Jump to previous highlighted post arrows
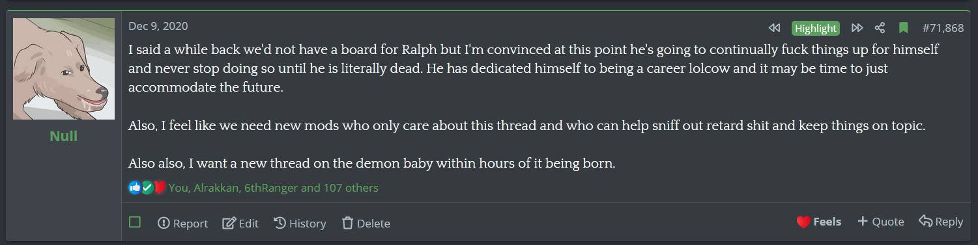 (x=774, y=28)
